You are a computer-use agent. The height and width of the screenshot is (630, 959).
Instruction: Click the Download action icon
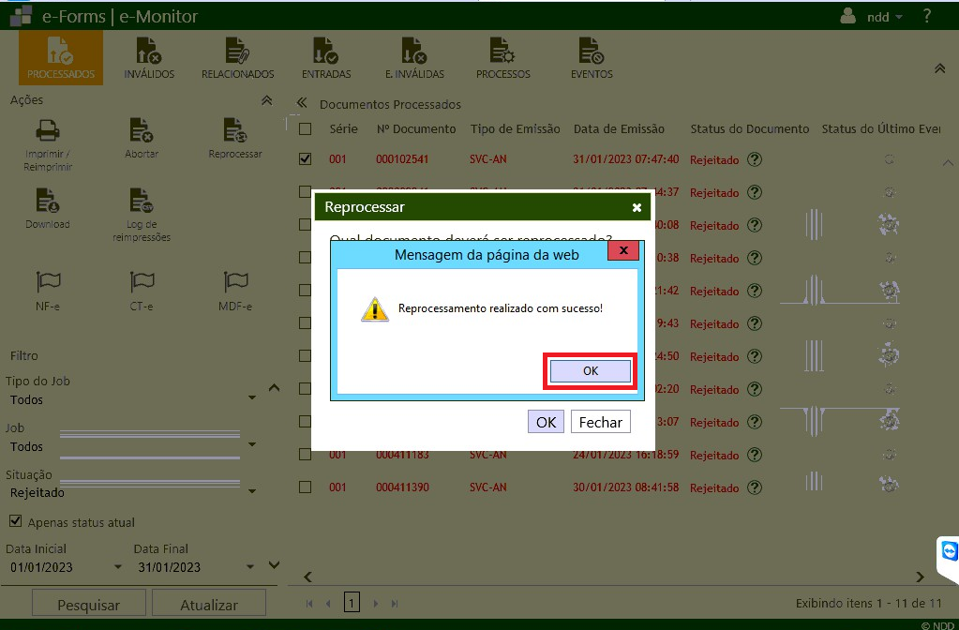(48, 201)
